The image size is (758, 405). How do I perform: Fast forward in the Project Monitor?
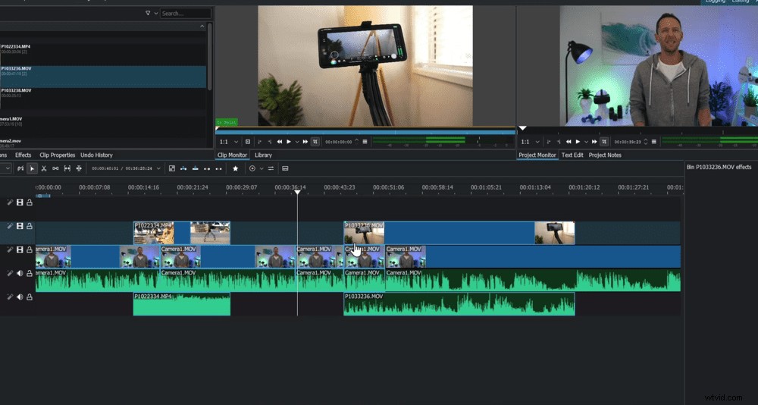(x=594, y=142)
